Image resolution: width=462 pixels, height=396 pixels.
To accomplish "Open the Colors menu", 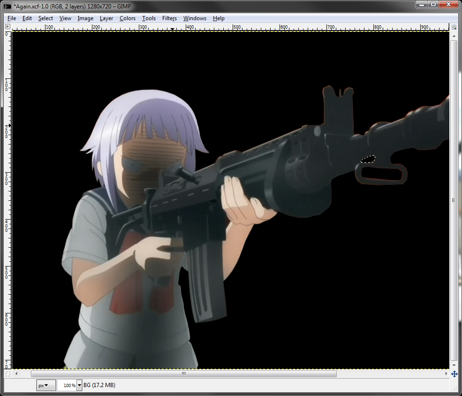I will [128, 18].
